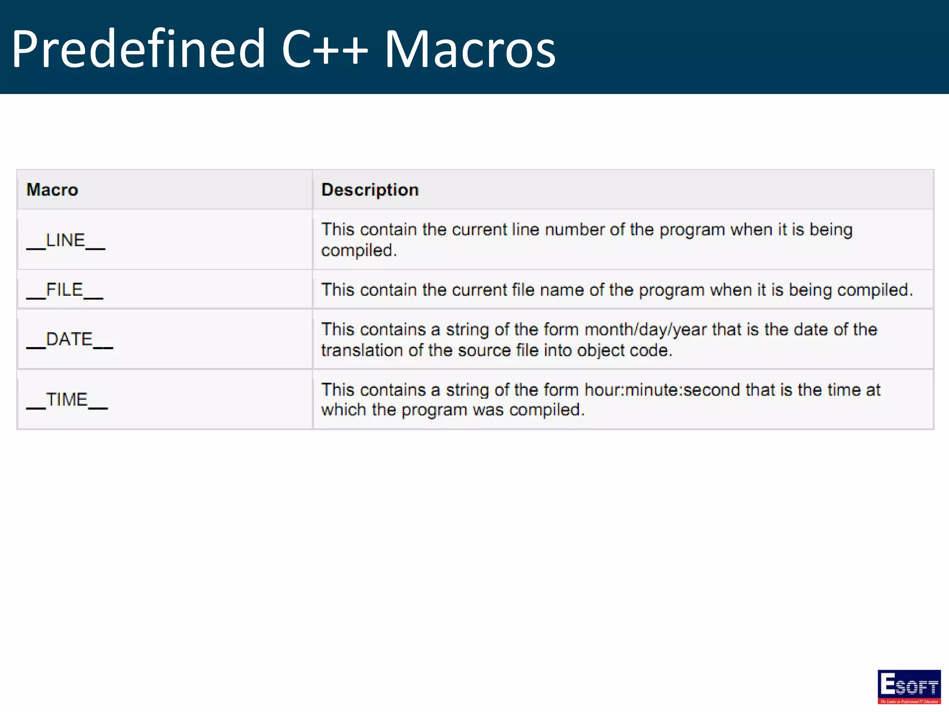This screenshot has width=949, height=712.
Task: Click the word 'Predefined' in the title
Action: (x=138, y=49)
